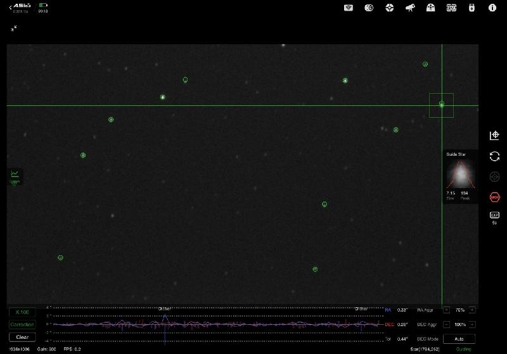
Task: Open the round crosshair guiding settings icon
Action: coord(390,8)
